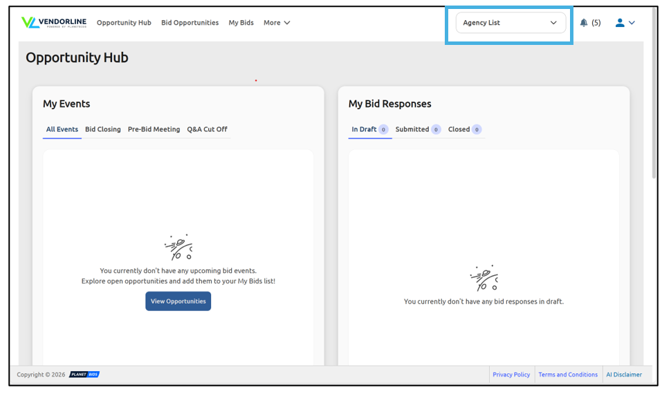This screenshot has height=394, width=671.
Task: Click the page vertical scrollbar
Action: coord(654,104)
